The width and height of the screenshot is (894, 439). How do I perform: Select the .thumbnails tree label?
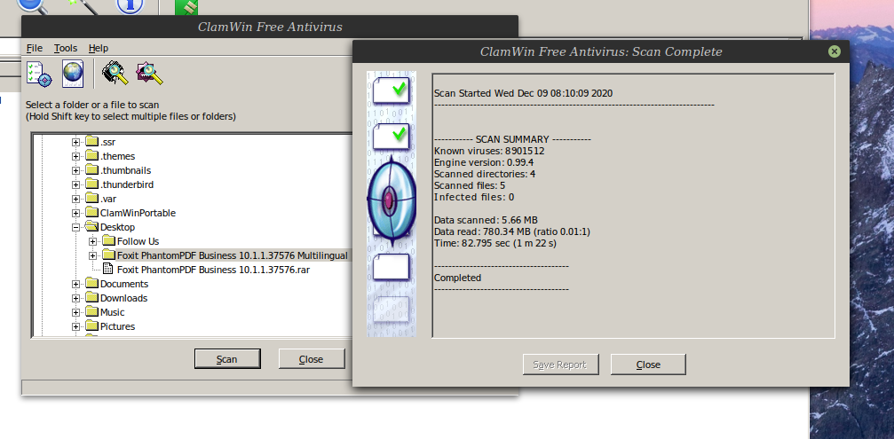125,170
